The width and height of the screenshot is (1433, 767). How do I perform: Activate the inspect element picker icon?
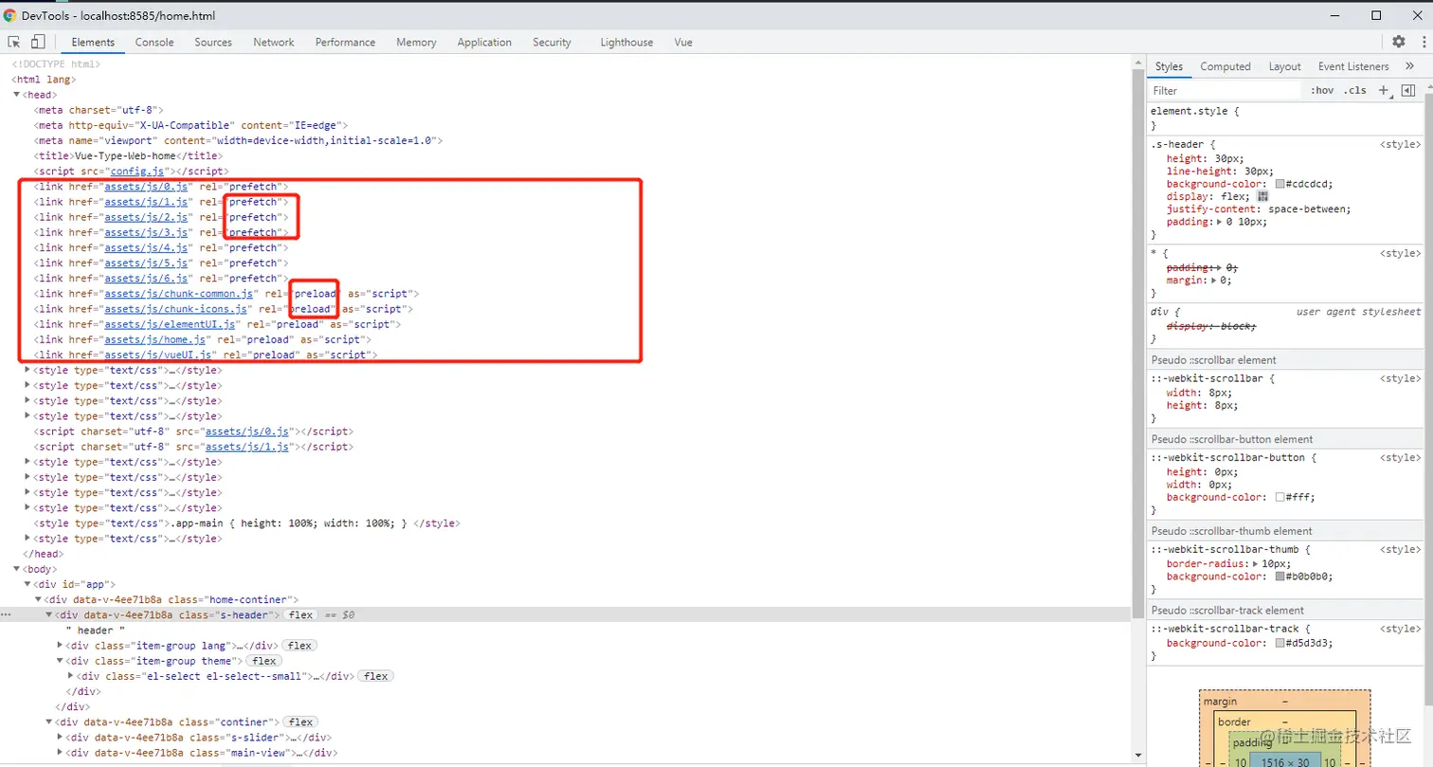coord(14,42)
